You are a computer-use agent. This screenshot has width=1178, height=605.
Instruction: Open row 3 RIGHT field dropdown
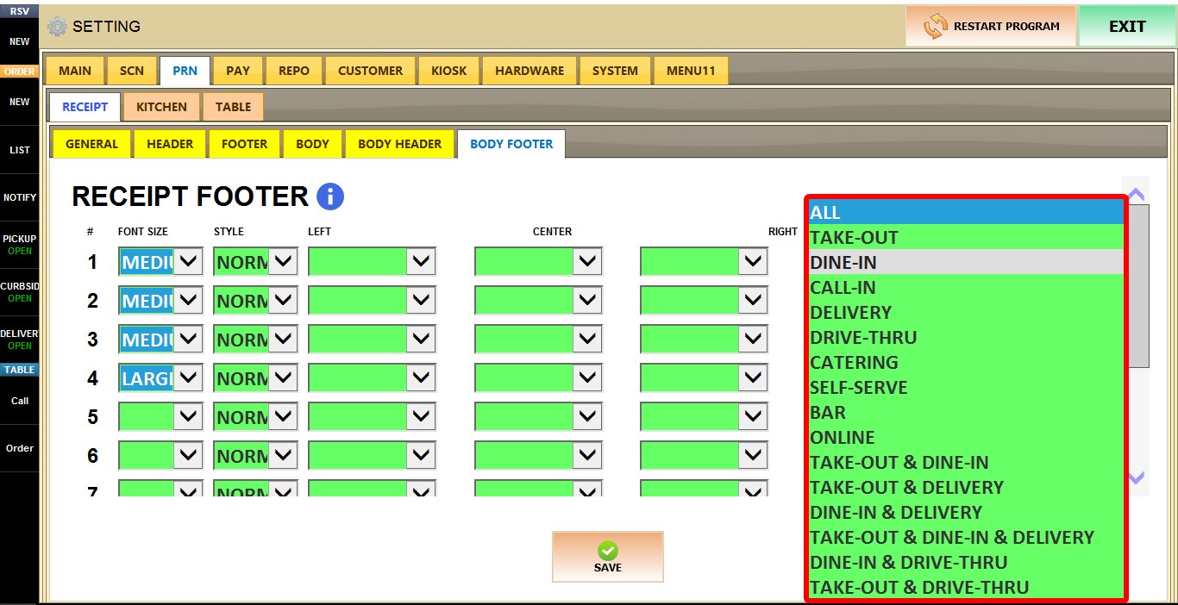(x=753, y=339)
